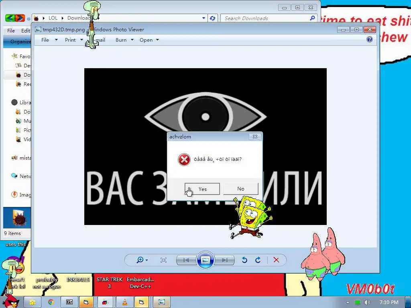
Task: Switch to the Photo Viewer taskbar button
Action: pyautogui.click(x=161, y=302)
